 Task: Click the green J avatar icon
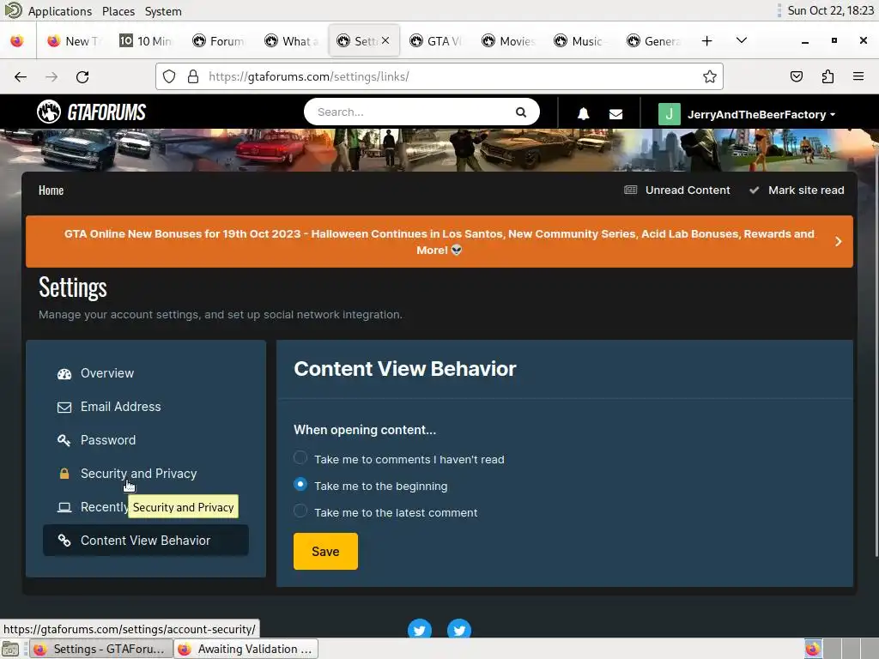669,114
